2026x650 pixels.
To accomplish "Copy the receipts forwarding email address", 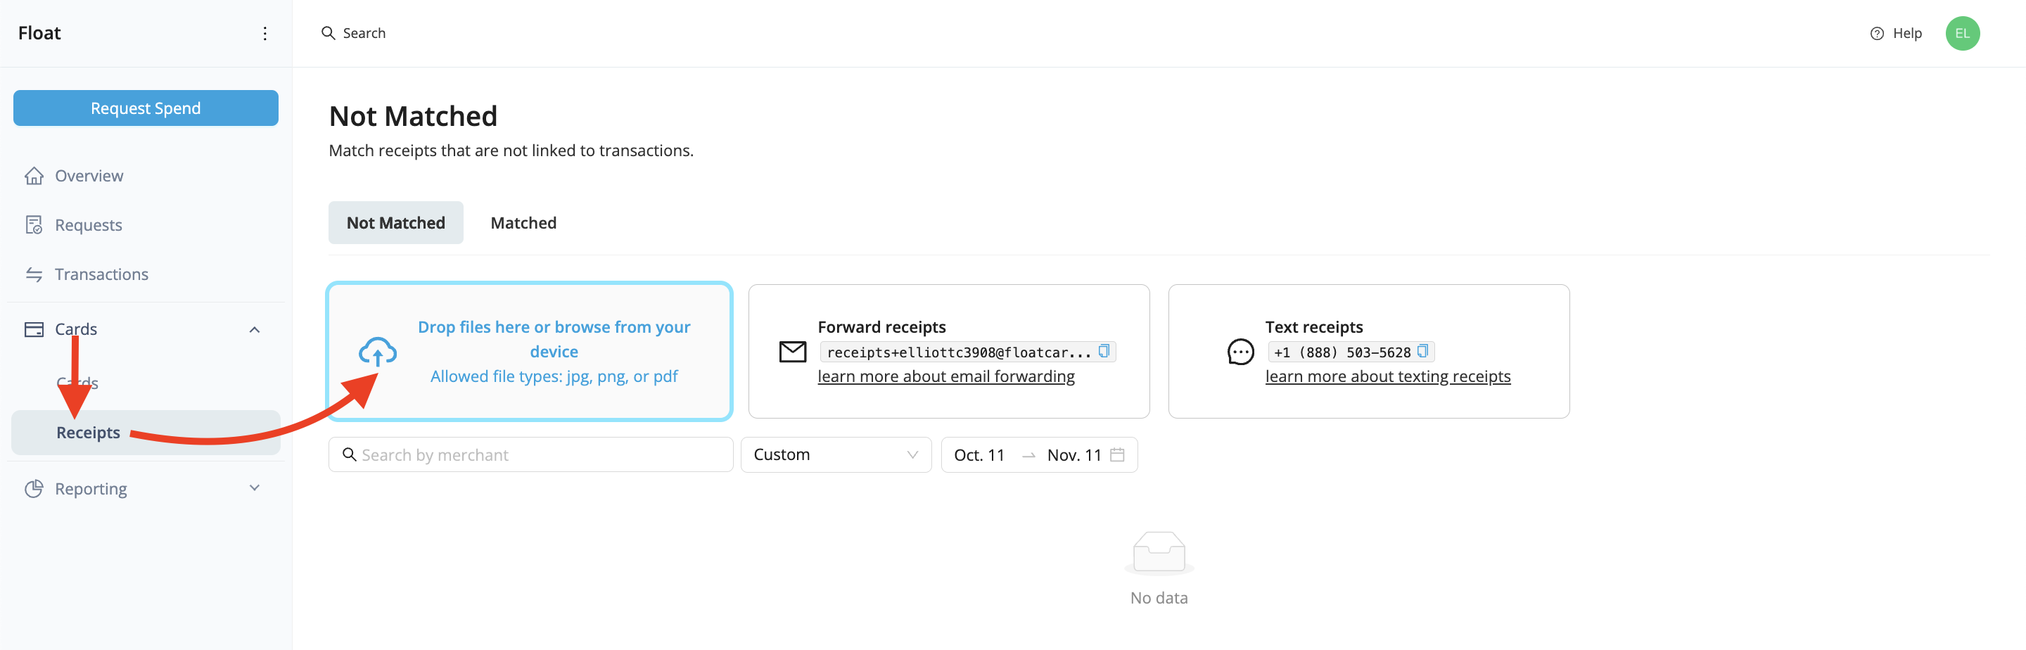I will pos(1104,351).
